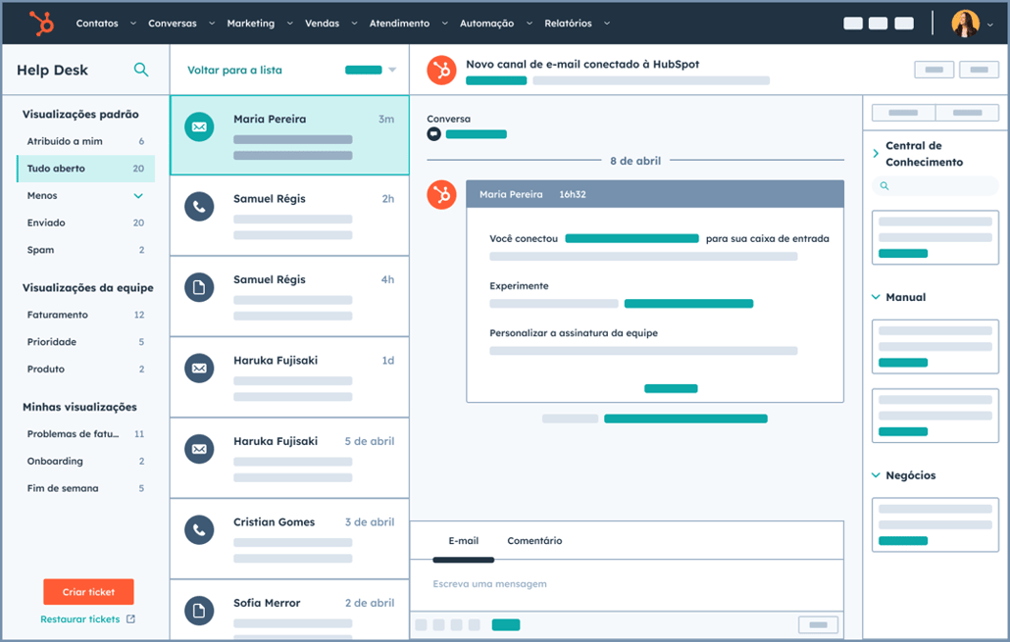Click the HubSpot bot avatar in the conversation
1010x642 pixels.
coord(441,194)
